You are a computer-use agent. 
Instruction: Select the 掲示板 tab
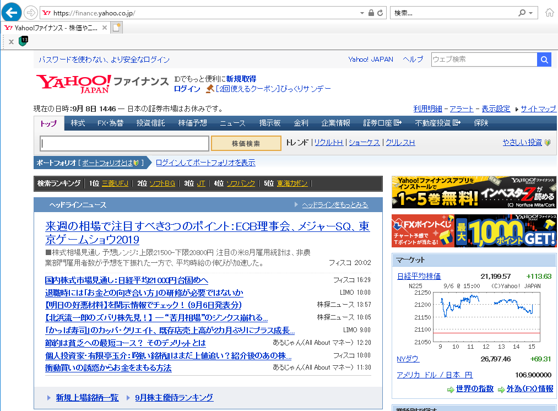click(x=270, y=123)
